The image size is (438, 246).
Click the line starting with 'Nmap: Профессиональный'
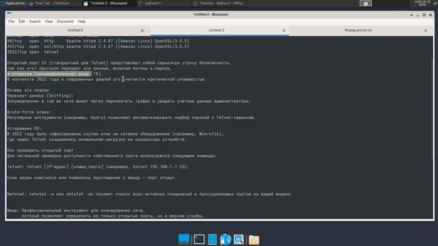(76, 210)
